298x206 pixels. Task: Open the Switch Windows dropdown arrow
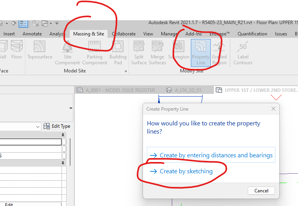51,24
